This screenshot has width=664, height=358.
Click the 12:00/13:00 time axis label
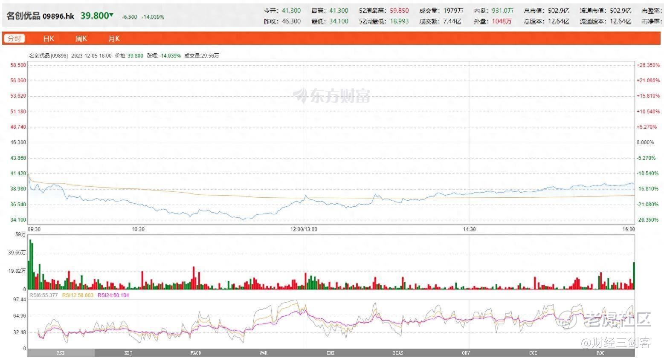click(x=304, y=229)
